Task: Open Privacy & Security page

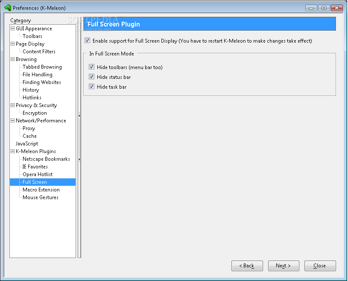Action: [x=36, y=105]
